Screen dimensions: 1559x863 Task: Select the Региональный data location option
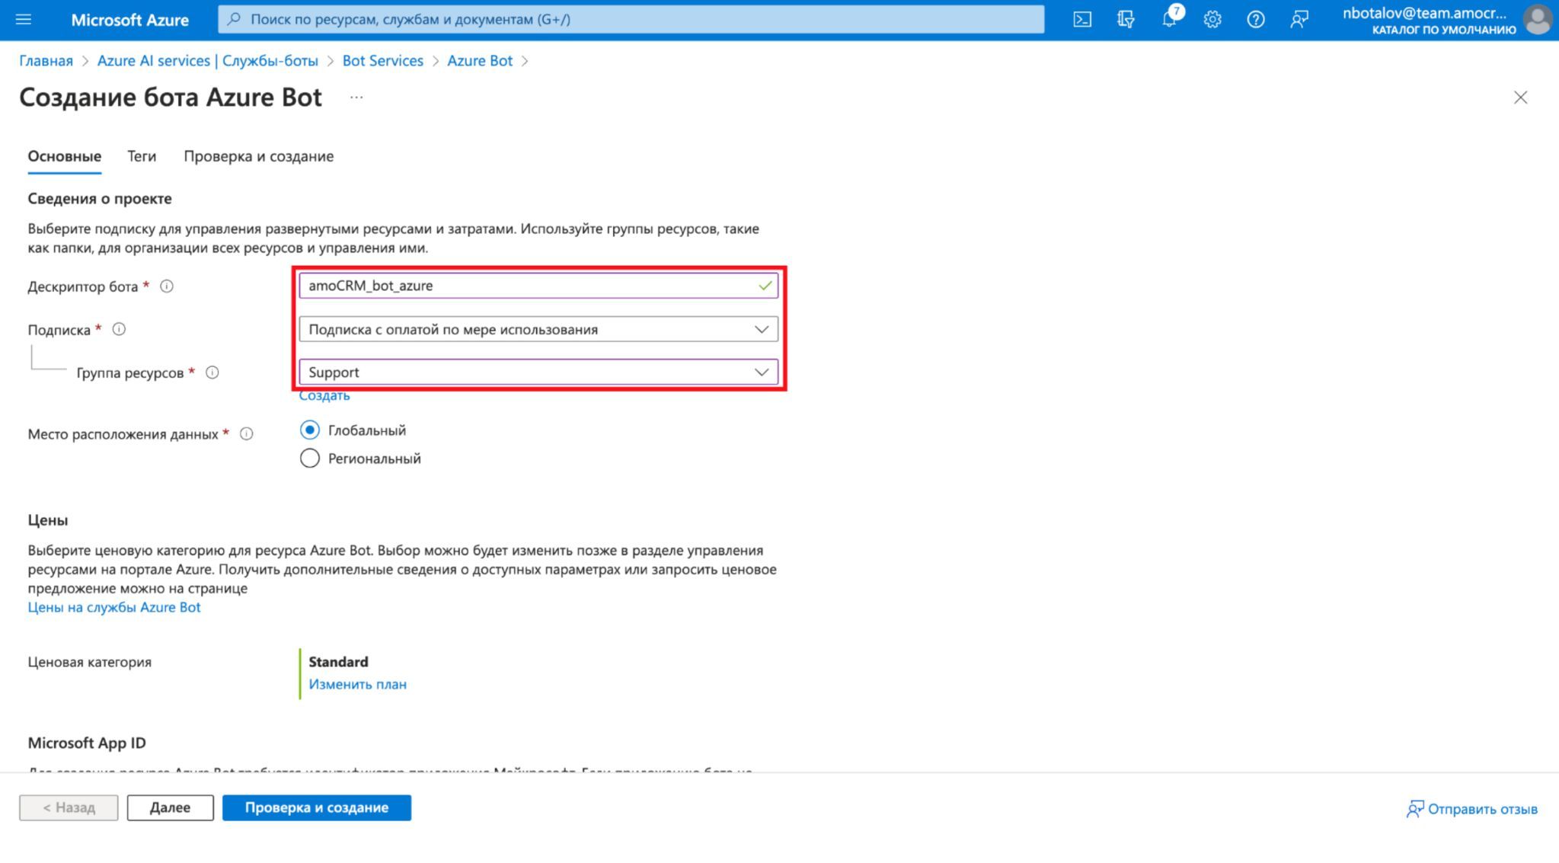[x=309, y=459]
